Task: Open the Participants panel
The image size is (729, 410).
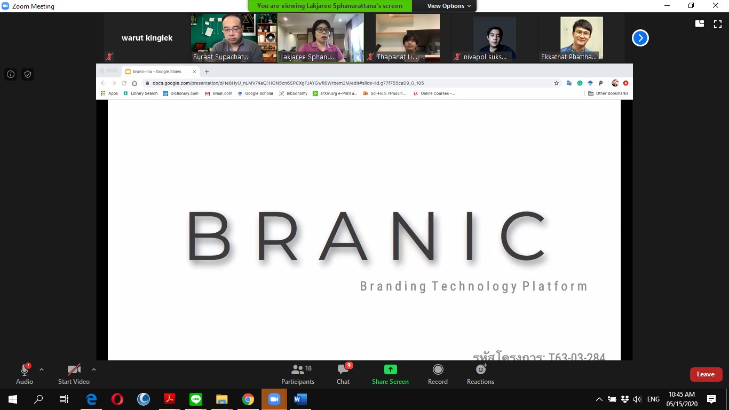Action: tap(298, 374)
